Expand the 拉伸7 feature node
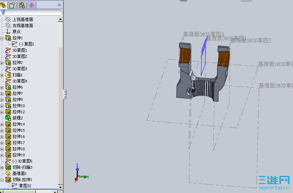Screen dimensions: 293x193 [2, 94]
